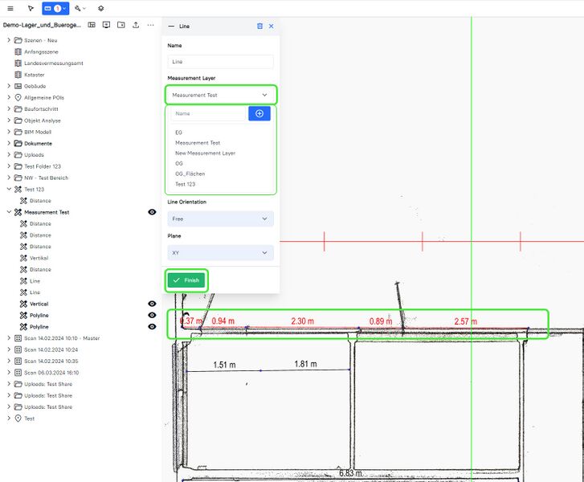The width and height of the screenshot is (584, 482).
Task: Open the Line Orientation dropdown
Action: pyautogui.click(x=221, y=219)
